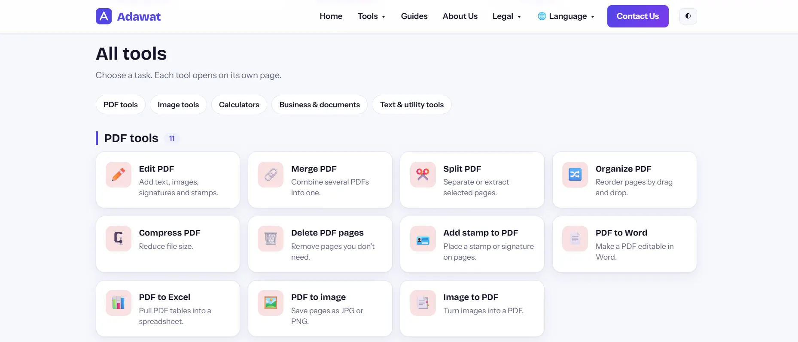Open the Organize PDF tool title
The height and width of the screenshot is (342, 798).
[623, 169]
